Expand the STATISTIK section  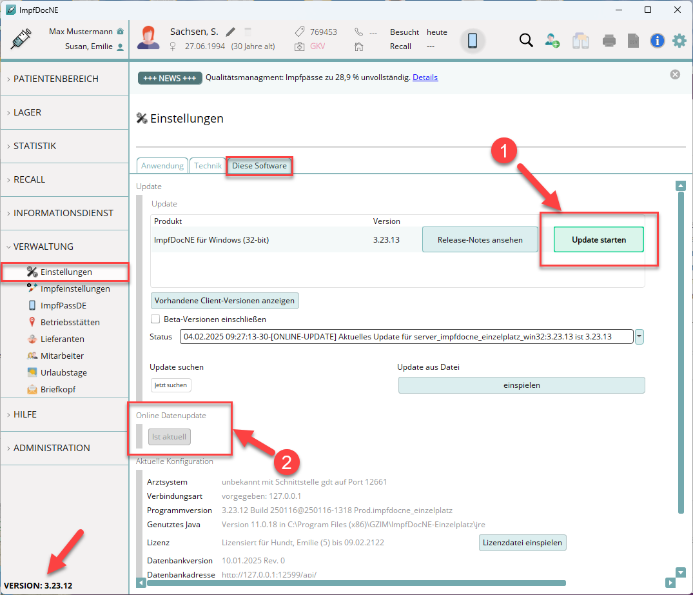tap(64, 146)
